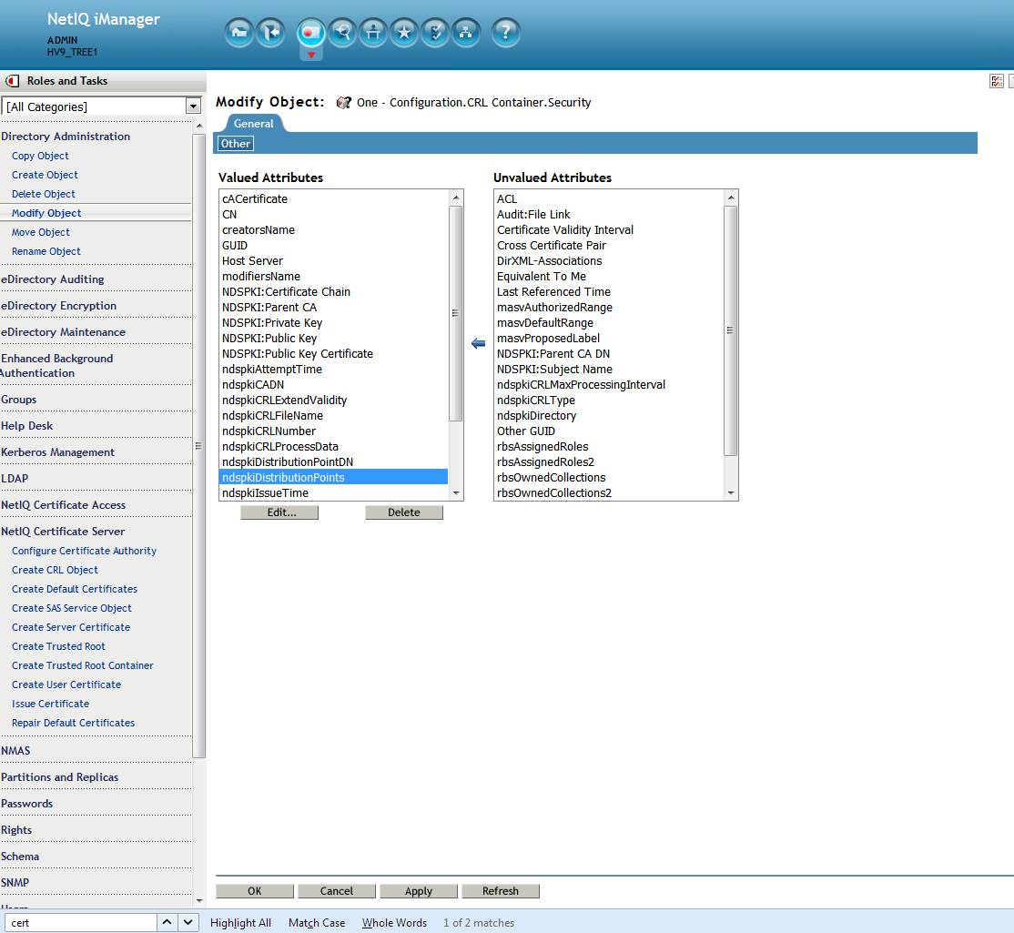Open the Rename Object task link
The width and height of the screenshot is (1014, 933).
click(x=46, y=251)
